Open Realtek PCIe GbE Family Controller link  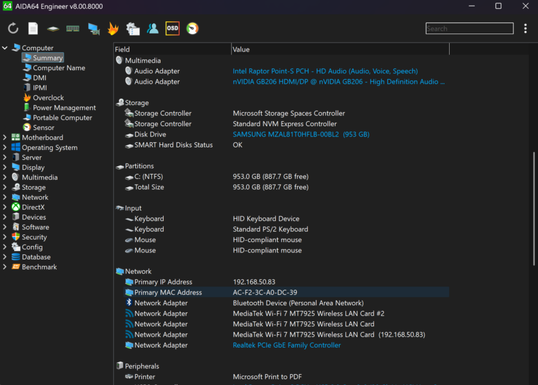[x=287, y=345]
